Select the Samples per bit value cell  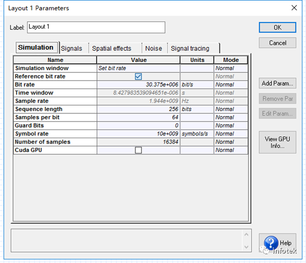point(139,117)
